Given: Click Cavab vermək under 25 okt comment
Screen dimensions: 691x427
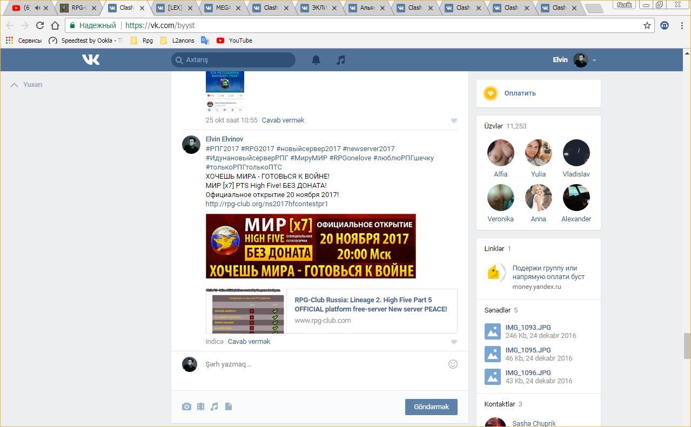Looking at the screenshot, I should pyautogui.click(x=283, y=120).
